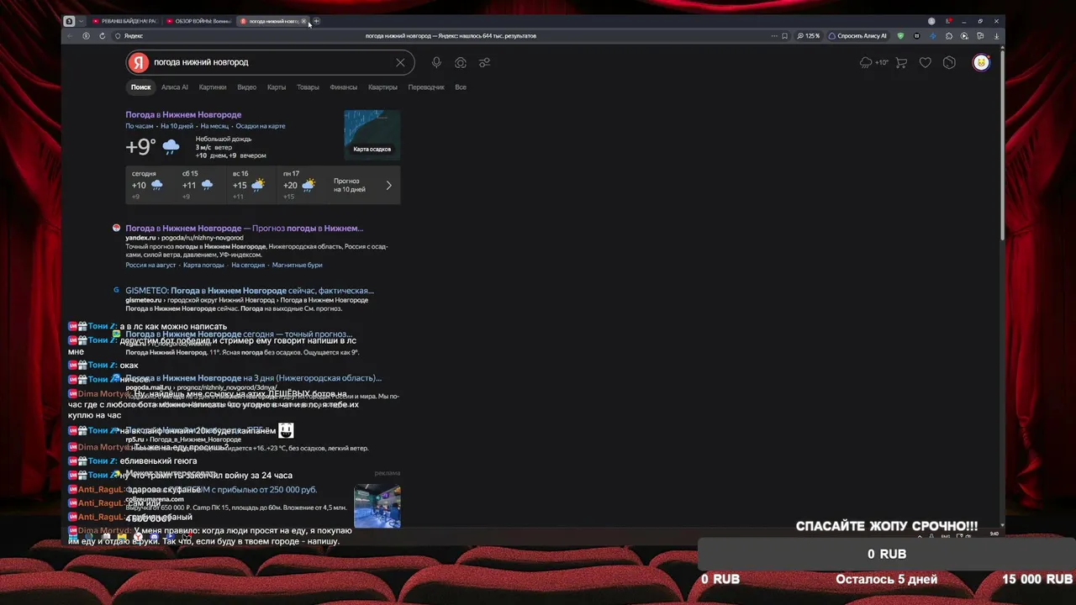1076x605 pixels.
Task: Select the 'сегодня' +10 forecast card
Action: click(149, 185)
